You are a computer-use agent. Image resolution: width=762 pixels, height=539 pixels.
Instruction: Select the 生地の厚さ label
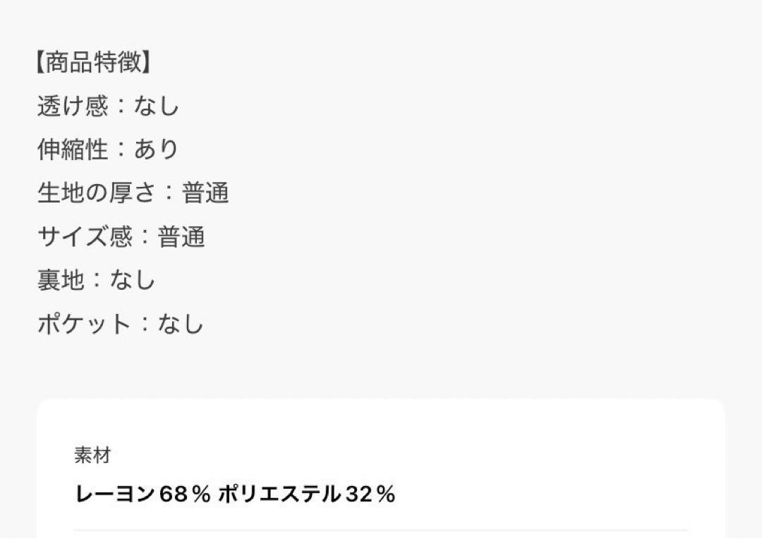pos(96,193)
